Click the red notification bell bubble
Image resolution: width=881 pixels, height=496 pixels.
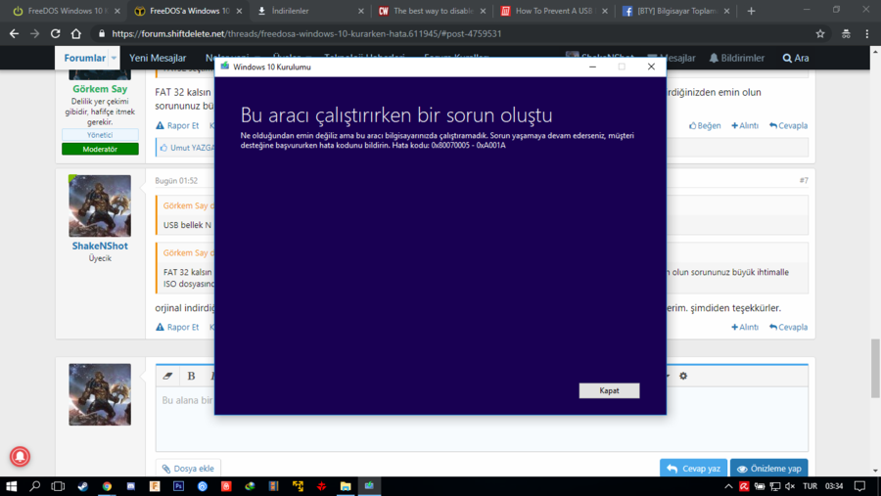tap(20, 456)
